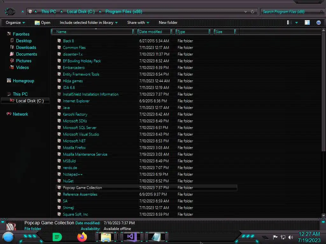Click the folder icon beside Java
This screenshot has width=326, height=244.
[59, 107]
